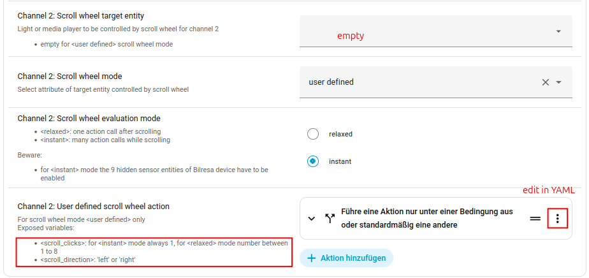Click the "relaxed" option label
The width and height of the screenshot is (589, 278).
pyautogui.click(x=340, y=134)
